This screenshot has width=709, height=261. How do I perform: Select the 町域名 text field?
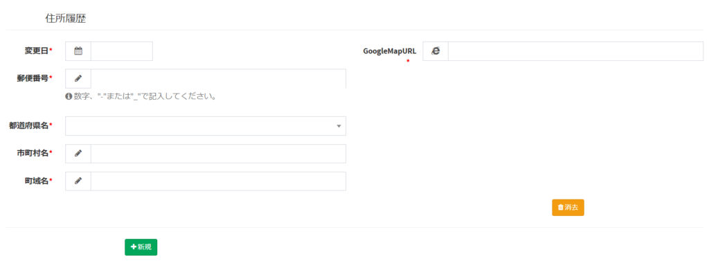pyautogui.click(x=218, y=181)
